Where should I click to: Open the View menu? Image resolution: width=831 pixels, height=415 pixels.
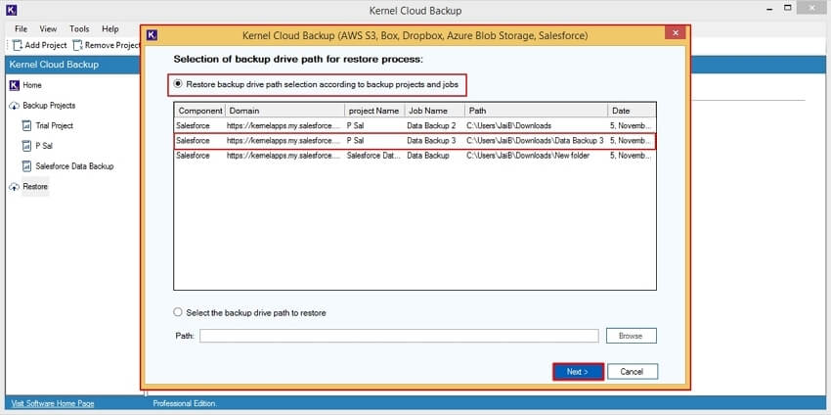(x=48, y=28)
